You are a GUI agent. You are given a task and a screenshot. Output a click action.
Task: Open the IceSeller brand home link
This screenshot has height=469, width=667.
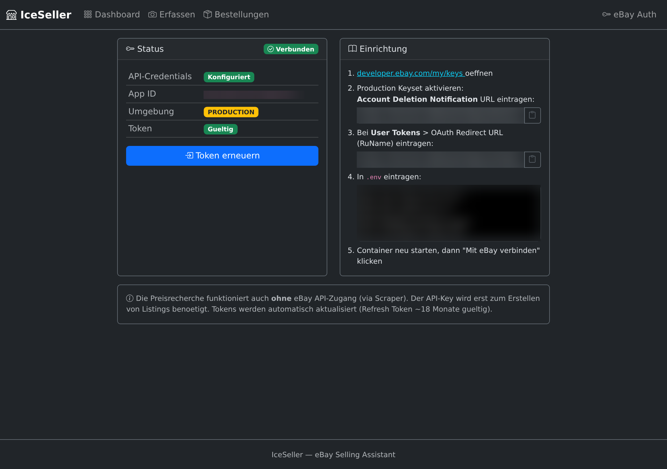(x=39, y=15)
